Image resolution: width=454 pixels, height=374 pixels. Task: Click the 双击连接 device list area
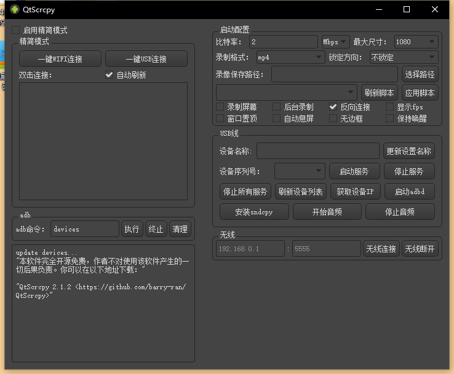click(103, 141)
